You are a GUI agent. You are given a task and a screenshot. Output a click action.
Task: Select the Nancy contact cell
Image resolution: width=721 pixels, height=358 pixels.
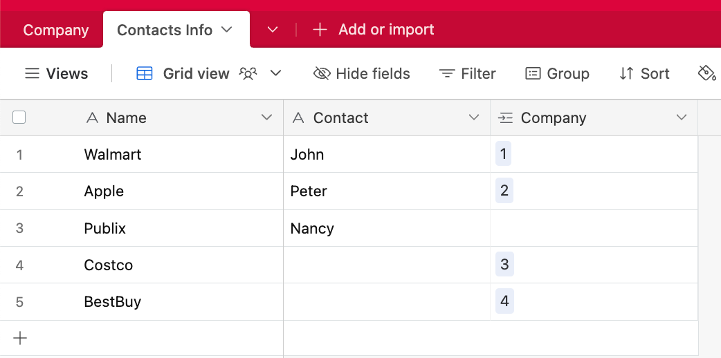coord(387,228)
